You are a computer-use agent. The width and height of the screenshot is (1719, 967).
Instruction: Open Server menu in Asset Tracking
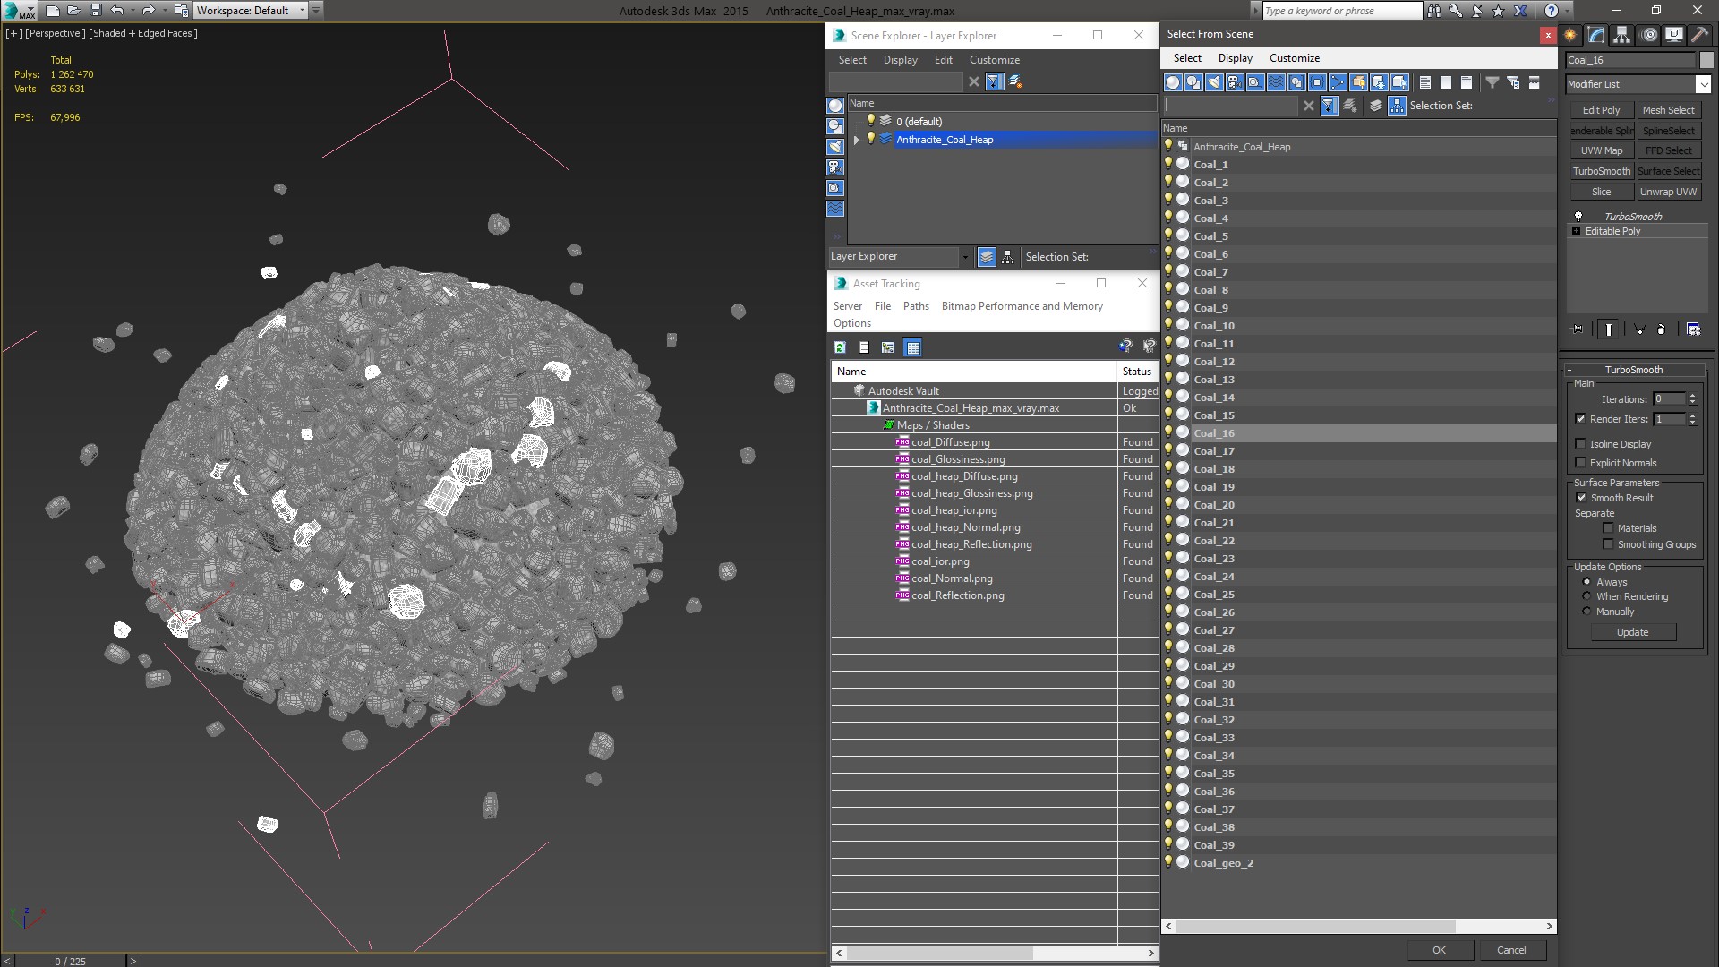(x=848, y=306)
